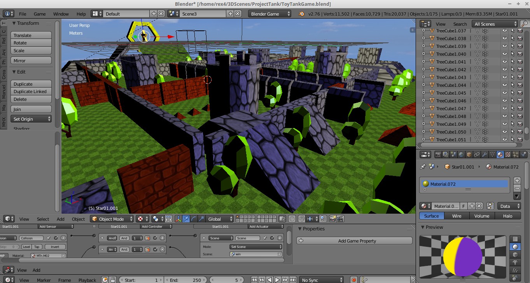
Task: Toggle visibility eye for TreeCube1.040
Action: (505, 54)
